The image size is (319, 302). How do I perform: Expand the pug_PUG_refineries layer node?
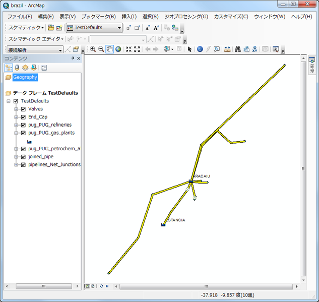16,125
